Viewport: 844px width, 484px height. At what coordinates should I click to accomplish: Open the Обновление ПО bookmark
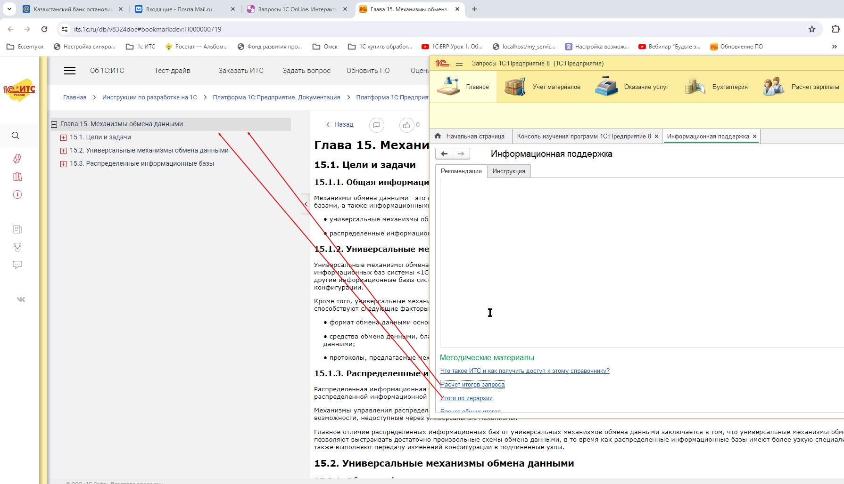[x=736, y=47]
